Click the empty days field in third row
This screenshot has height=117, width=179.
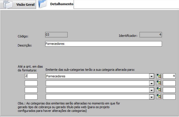point(31,90)
